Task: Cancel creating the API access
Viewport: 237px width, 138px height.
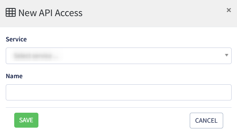Action: tap(206, 120)
